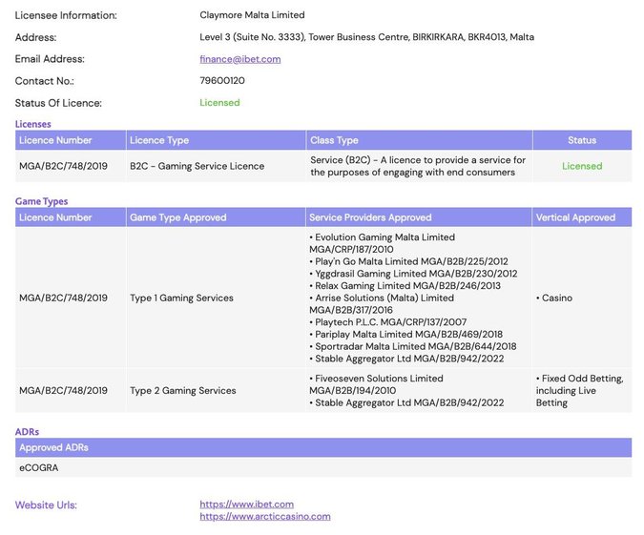Click Fiveoseven Solutions Limited entry

[376, 384]
